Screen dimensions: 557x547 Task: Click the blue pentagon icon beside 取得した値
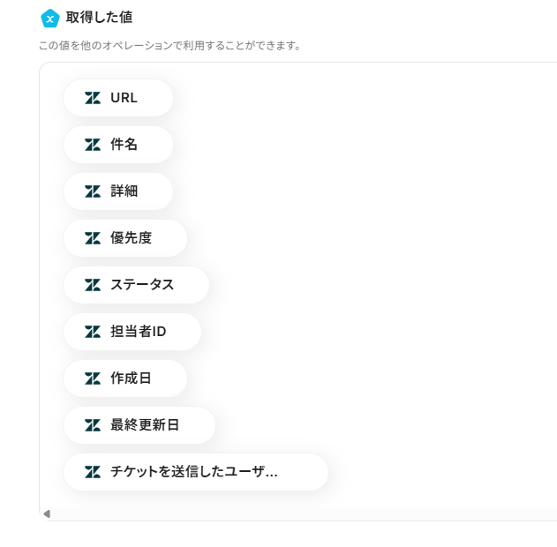(x=50, y=19)
